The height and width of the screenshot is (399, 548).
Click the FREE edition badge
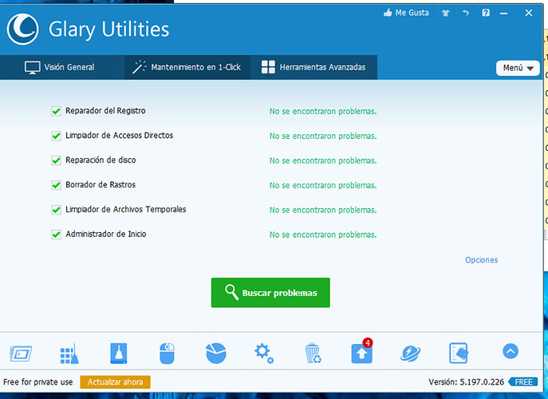click(522, 382)
